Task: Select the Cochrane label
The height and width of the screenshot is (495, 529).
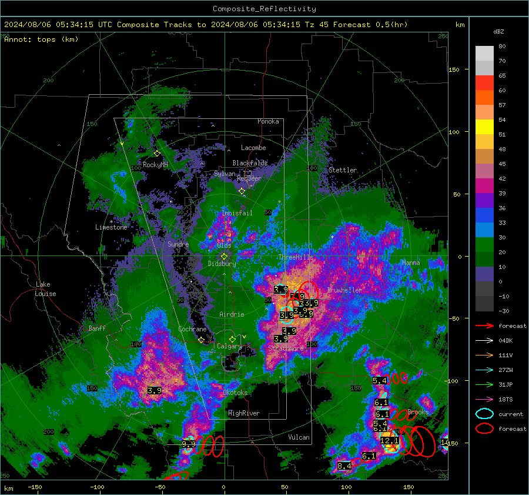Action: (x=192, y=329)
